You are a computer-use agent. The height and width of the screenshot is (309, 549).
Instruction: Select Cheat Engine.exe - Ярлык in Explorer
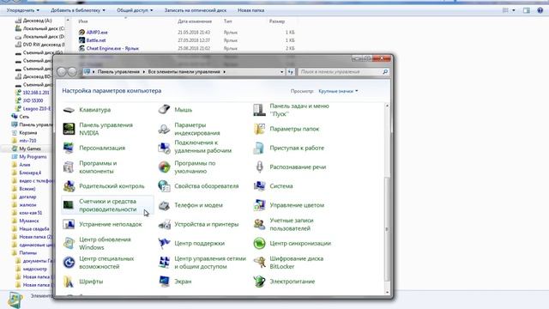[112, 48]
